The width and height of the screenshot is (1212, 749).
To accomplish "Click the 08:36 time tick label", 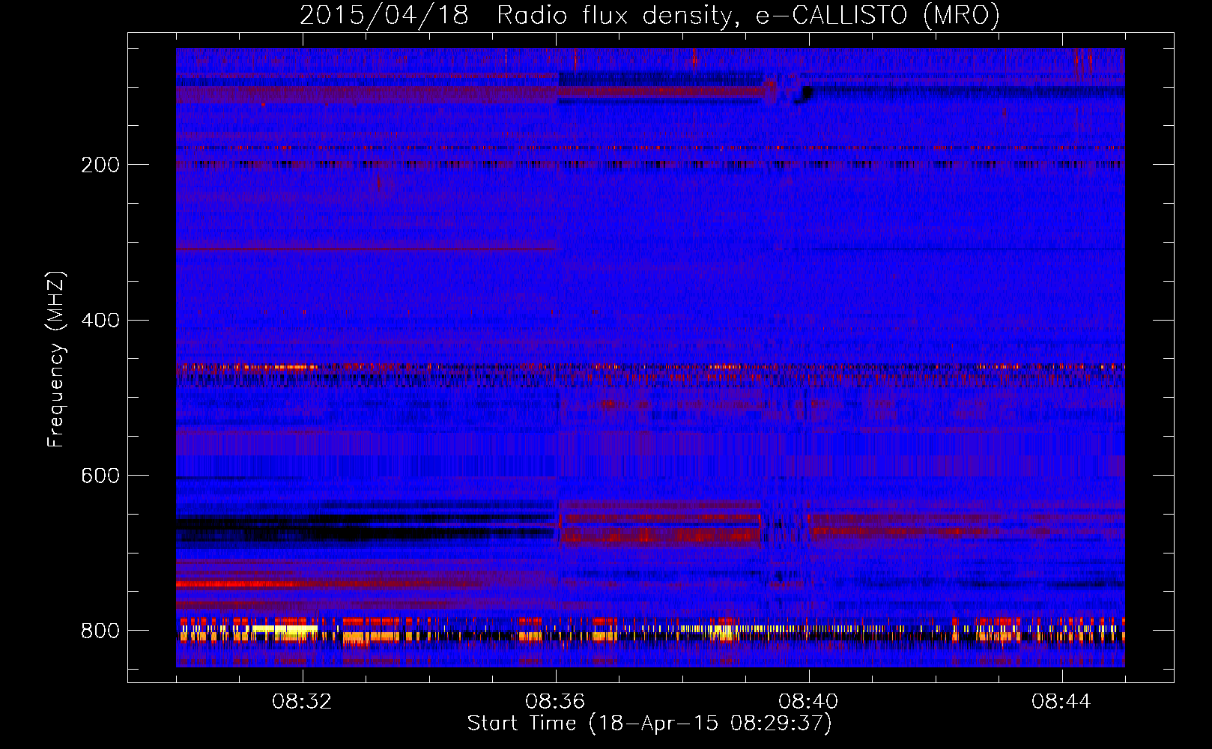I will tap(555, 702).
